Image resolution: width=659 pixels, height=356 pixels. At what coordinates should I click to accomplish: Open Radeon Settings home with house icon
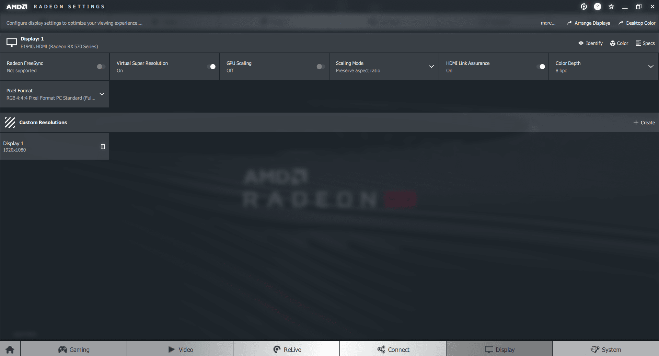[x=10, y=349]
